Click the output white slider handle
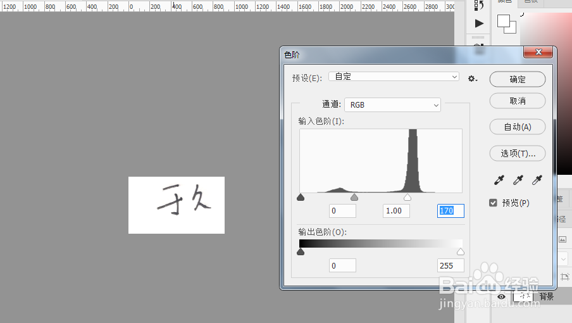572x323 pixels. click(461, 252)
